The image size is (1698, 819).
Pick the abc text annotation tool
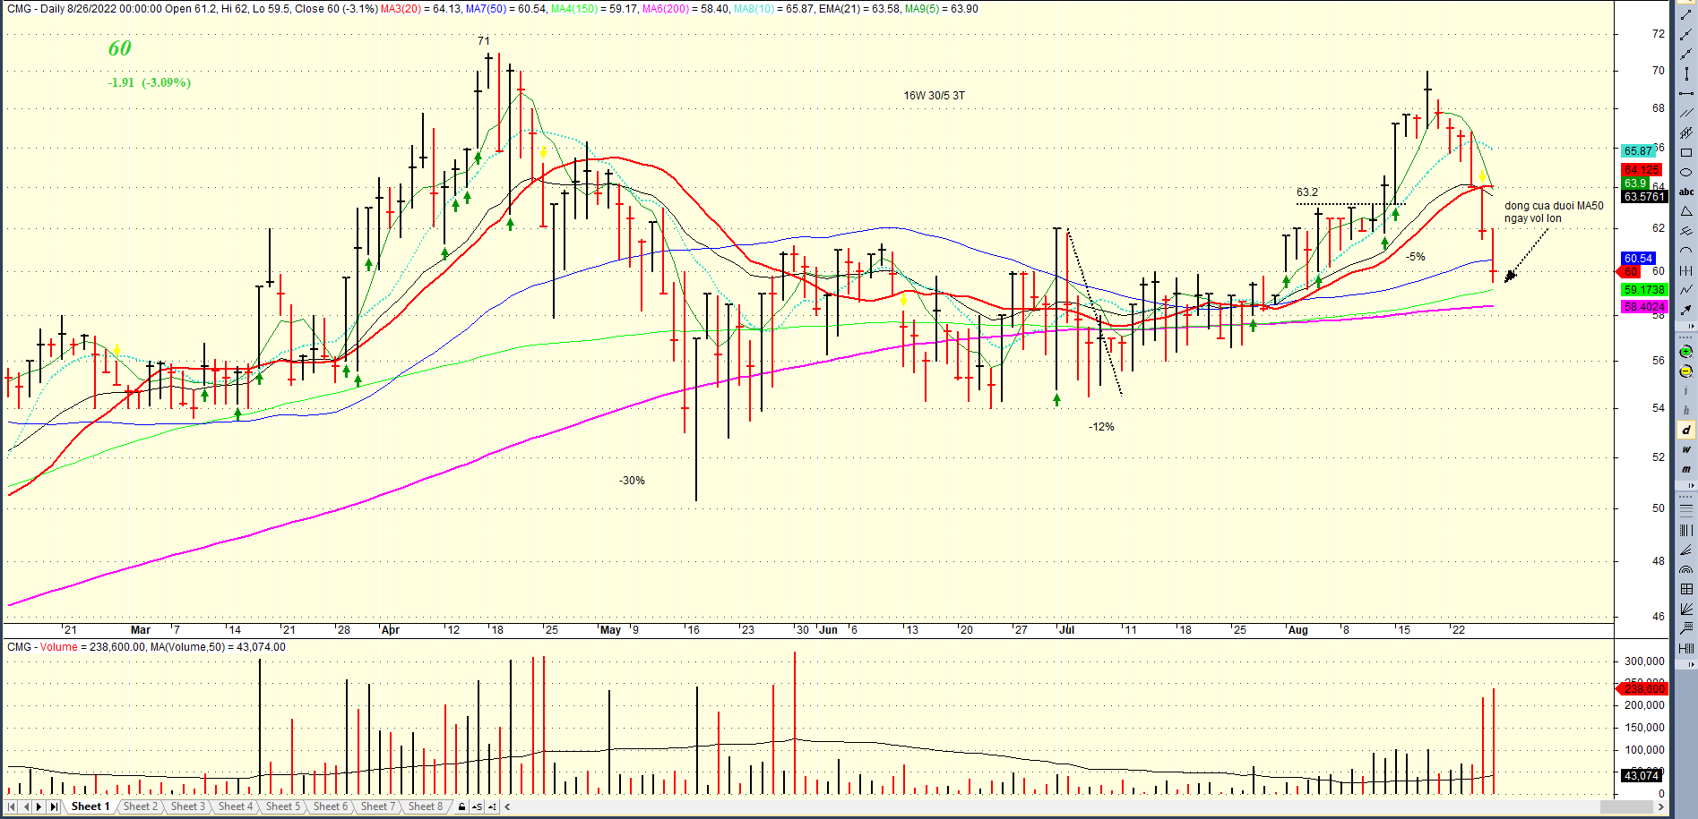1685,192
